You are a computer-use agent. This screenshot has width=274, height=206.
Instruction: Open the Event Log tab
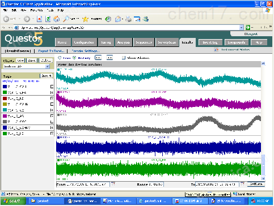pos(210,42)
